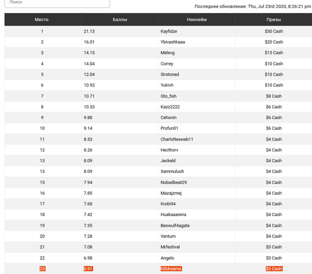Viewport: 312px width, 274px height.
Task: Click the $20 Cash prize cell
Action: (x=274, y=42)
